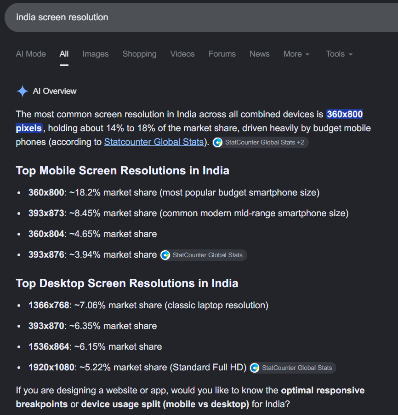This screenshot has width=398, height=415.
Task: Expand the Tools dropdown
Action: tap(339, 54)
